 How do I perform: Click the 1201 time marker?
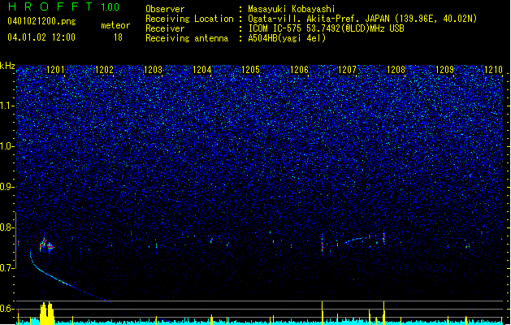56,69
